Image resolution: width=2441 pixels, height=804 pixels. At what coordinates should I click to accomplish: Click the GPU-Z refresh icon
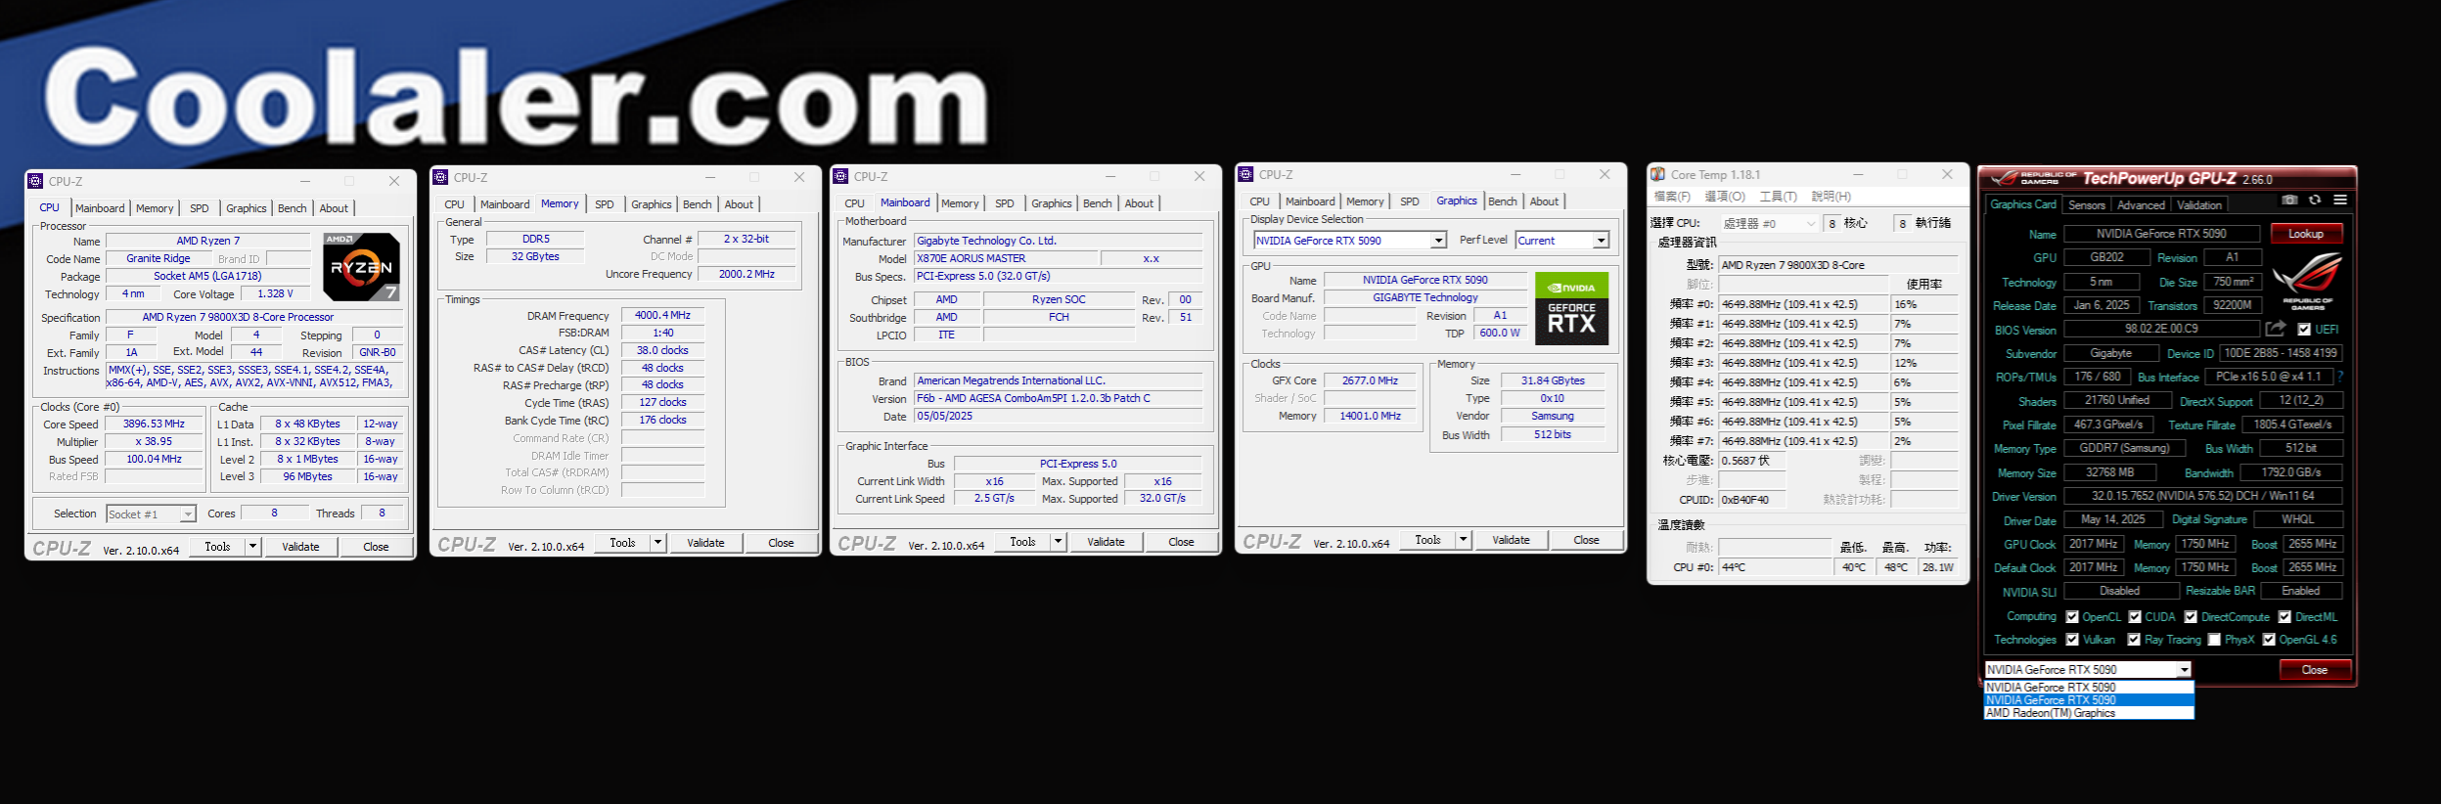2315,200
